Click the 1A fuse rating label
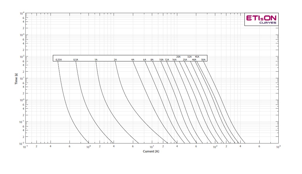The image size is (302, 174). click(x=96, y=60)
